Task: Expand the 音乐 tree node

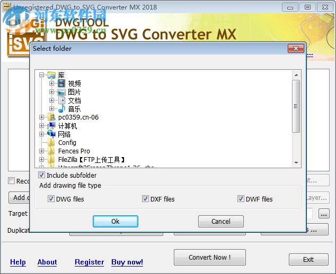Action: click(x=51, y=108)
